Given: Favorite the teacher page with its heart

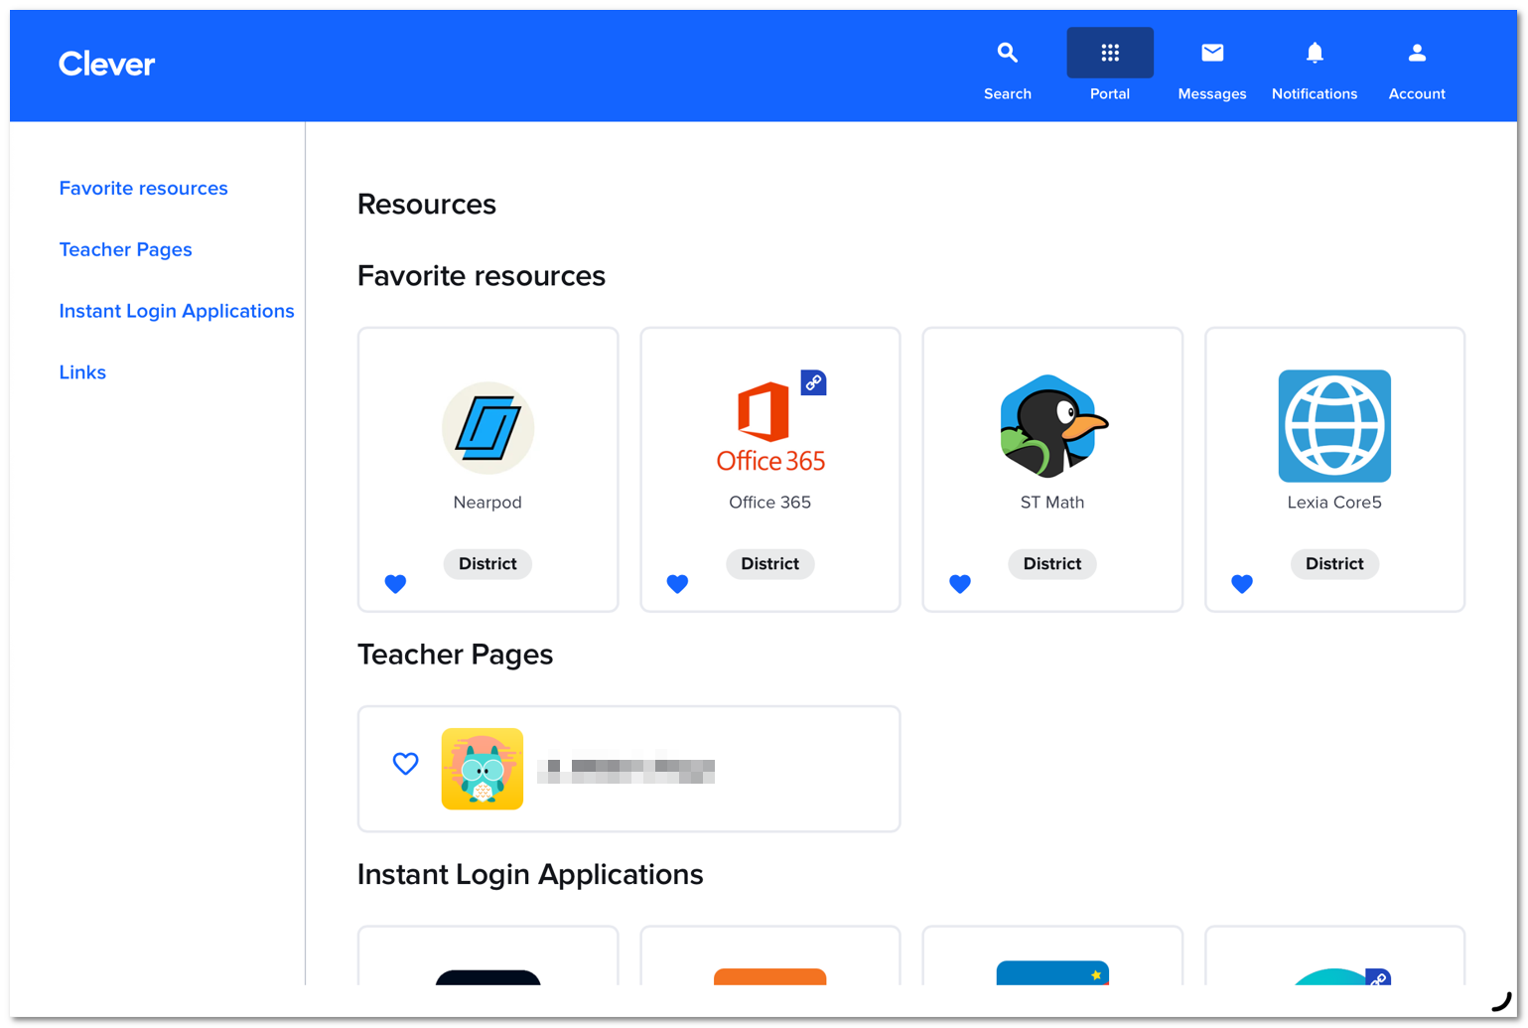Looking at the screenshot, I should 405,764.
